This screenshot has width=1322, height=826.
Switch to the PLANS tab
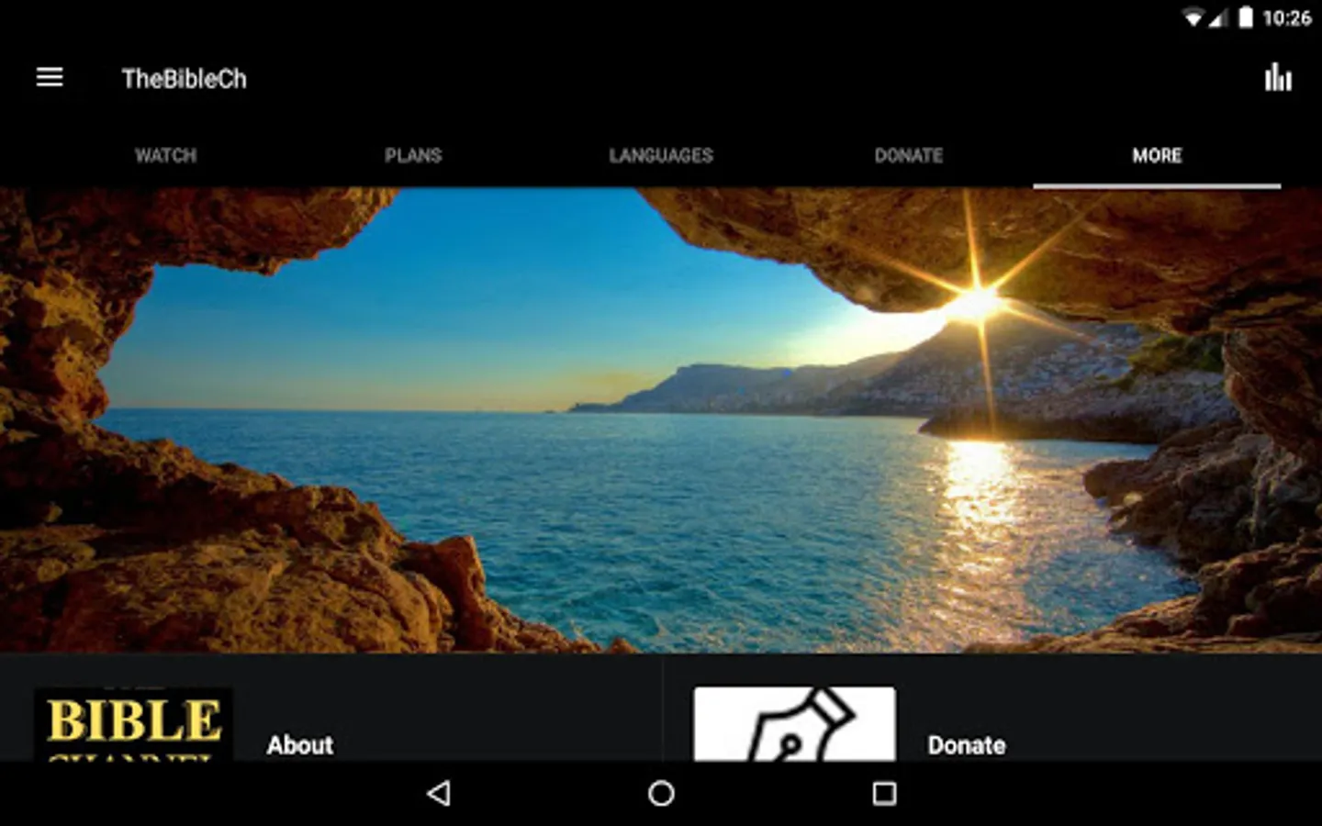(413, 155)
